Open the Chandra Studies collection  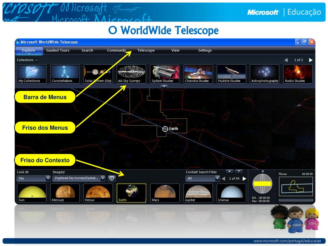198,74
